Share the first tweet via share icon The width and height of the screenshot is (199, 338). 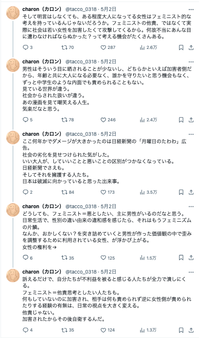(191, 47)
